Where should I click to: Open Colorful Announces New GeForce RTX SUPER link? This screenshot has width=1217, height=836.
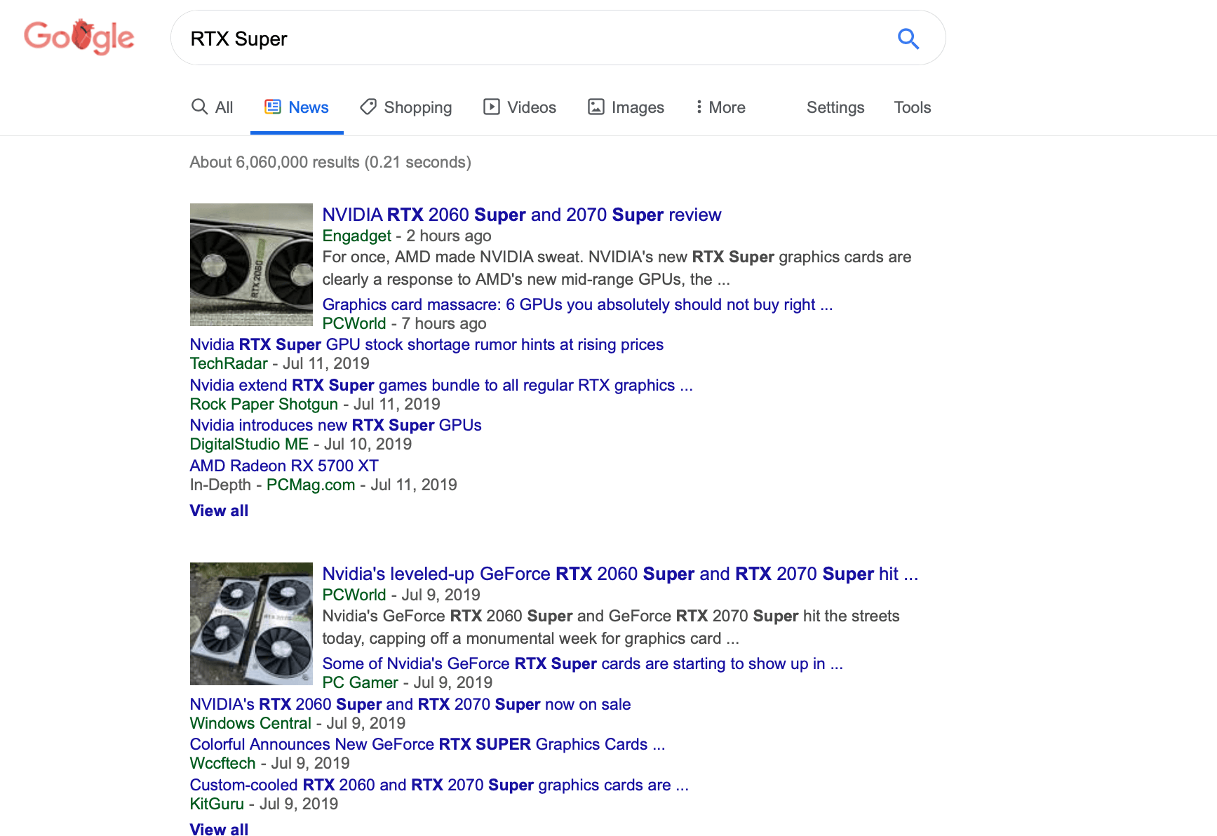(427, 744)
